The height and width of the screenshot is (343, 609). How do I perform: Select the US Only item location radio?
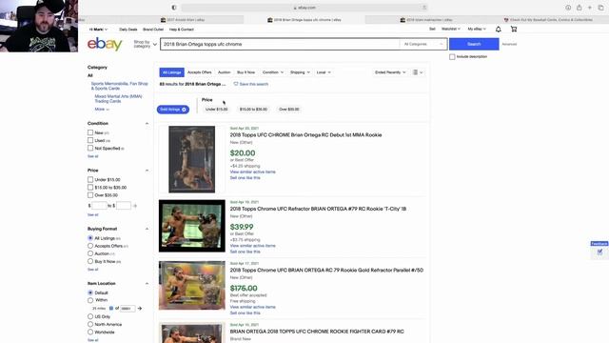(90, 316)
